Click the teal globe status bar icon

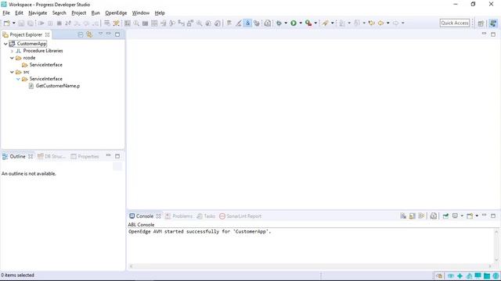(496, 276)
